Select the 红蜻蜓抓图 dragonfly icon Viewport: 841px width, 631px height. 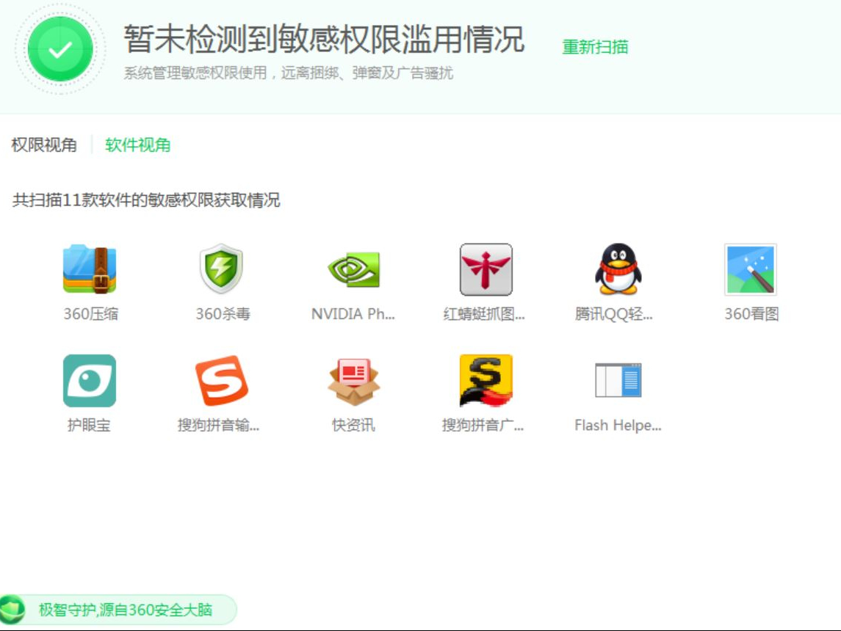point(486,269)
